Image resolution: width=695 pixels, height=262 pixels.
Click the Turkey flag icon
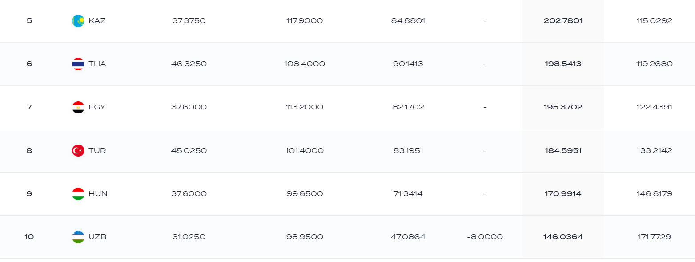coord(78,151)
